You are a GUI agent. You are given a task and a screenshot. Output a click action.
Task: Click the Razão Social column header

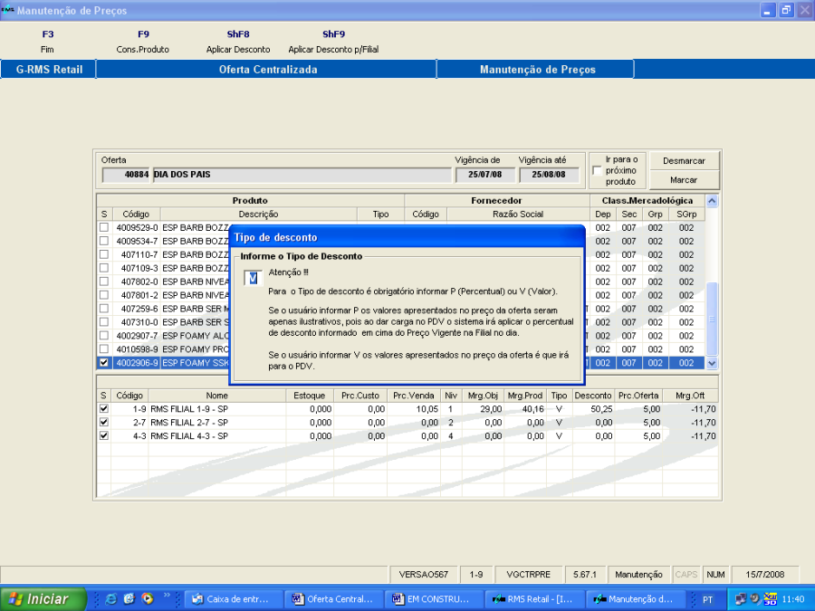[518, 214]
